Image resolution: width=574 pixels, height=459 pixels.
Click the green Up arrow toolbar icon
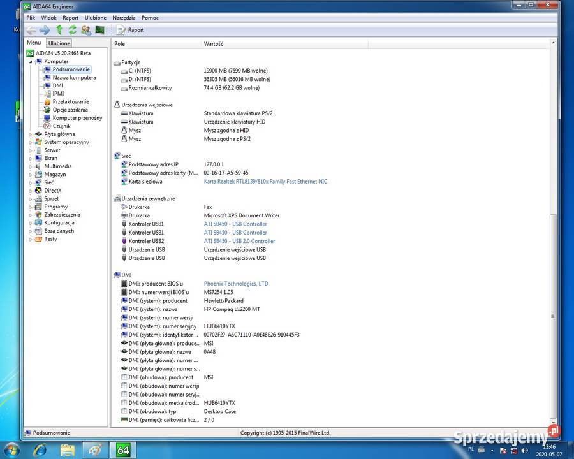(59, 30)
